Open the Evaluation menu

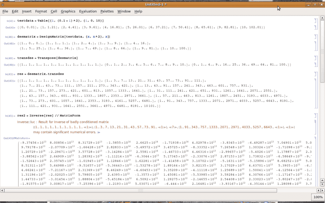click(88, 11)
